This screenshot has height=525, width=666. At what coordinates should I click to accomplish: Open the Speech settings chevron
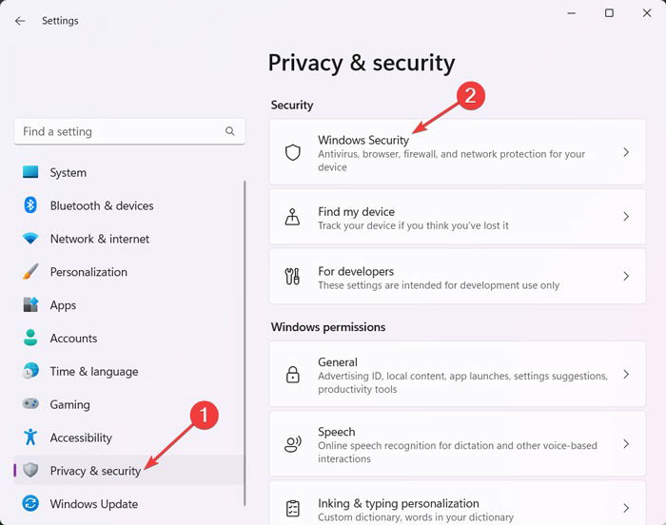(x=626, y=444)
